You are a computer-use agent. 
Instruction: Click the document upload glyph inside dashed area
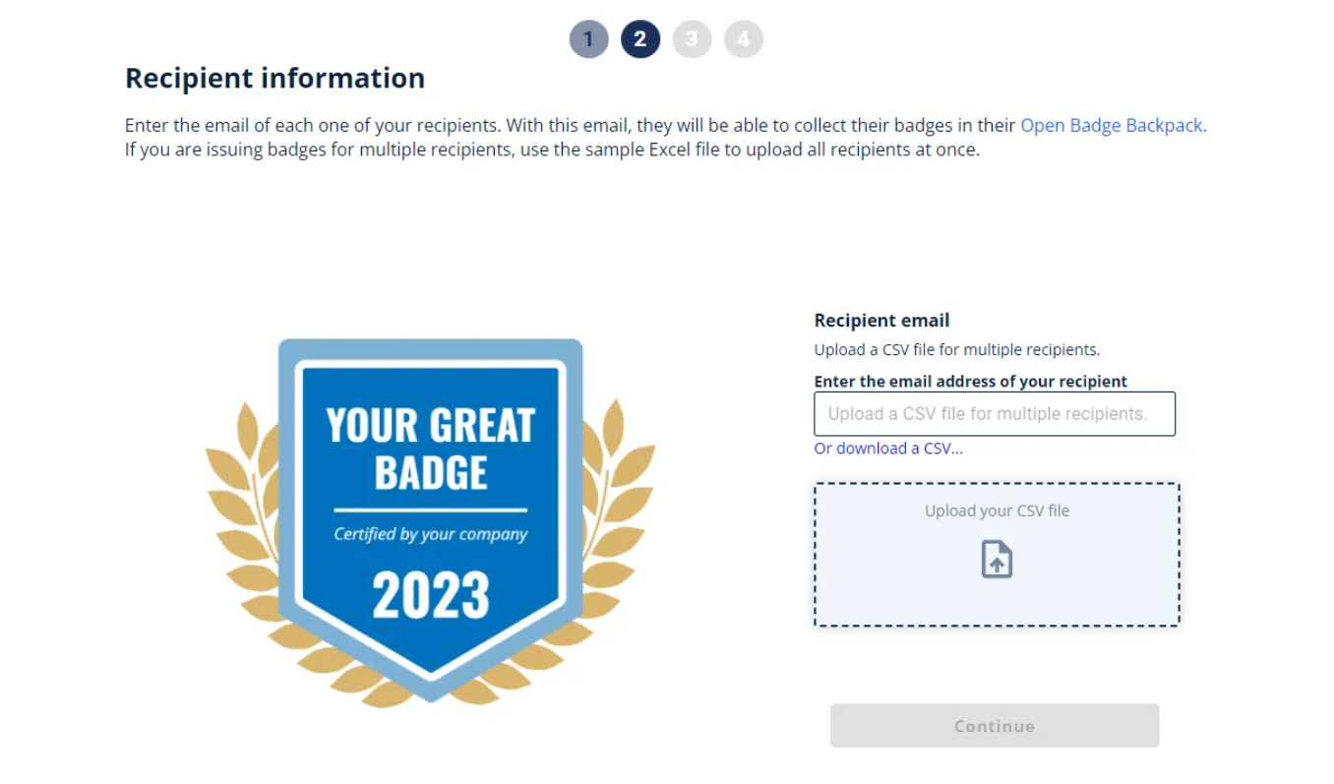click(997, 560)
